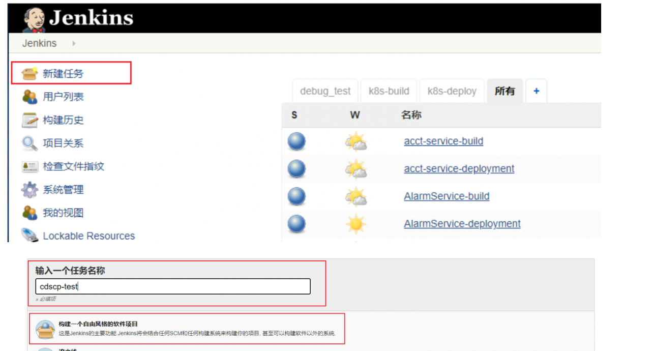Click the 项目关系 magnifier icon

click(x=29, y=143)
